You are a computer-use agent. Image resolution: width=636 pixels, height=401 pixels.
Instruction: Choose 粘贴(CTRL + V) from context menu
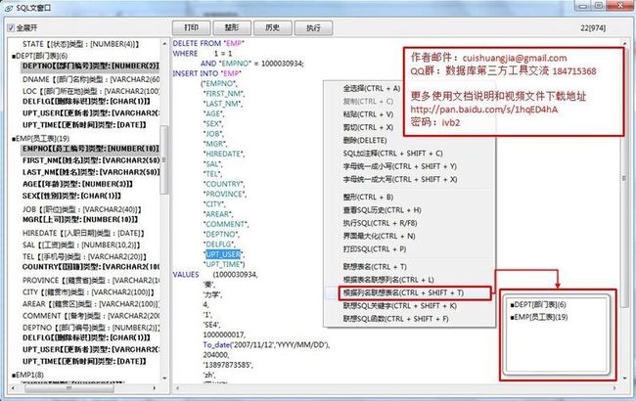click(368, 114)
